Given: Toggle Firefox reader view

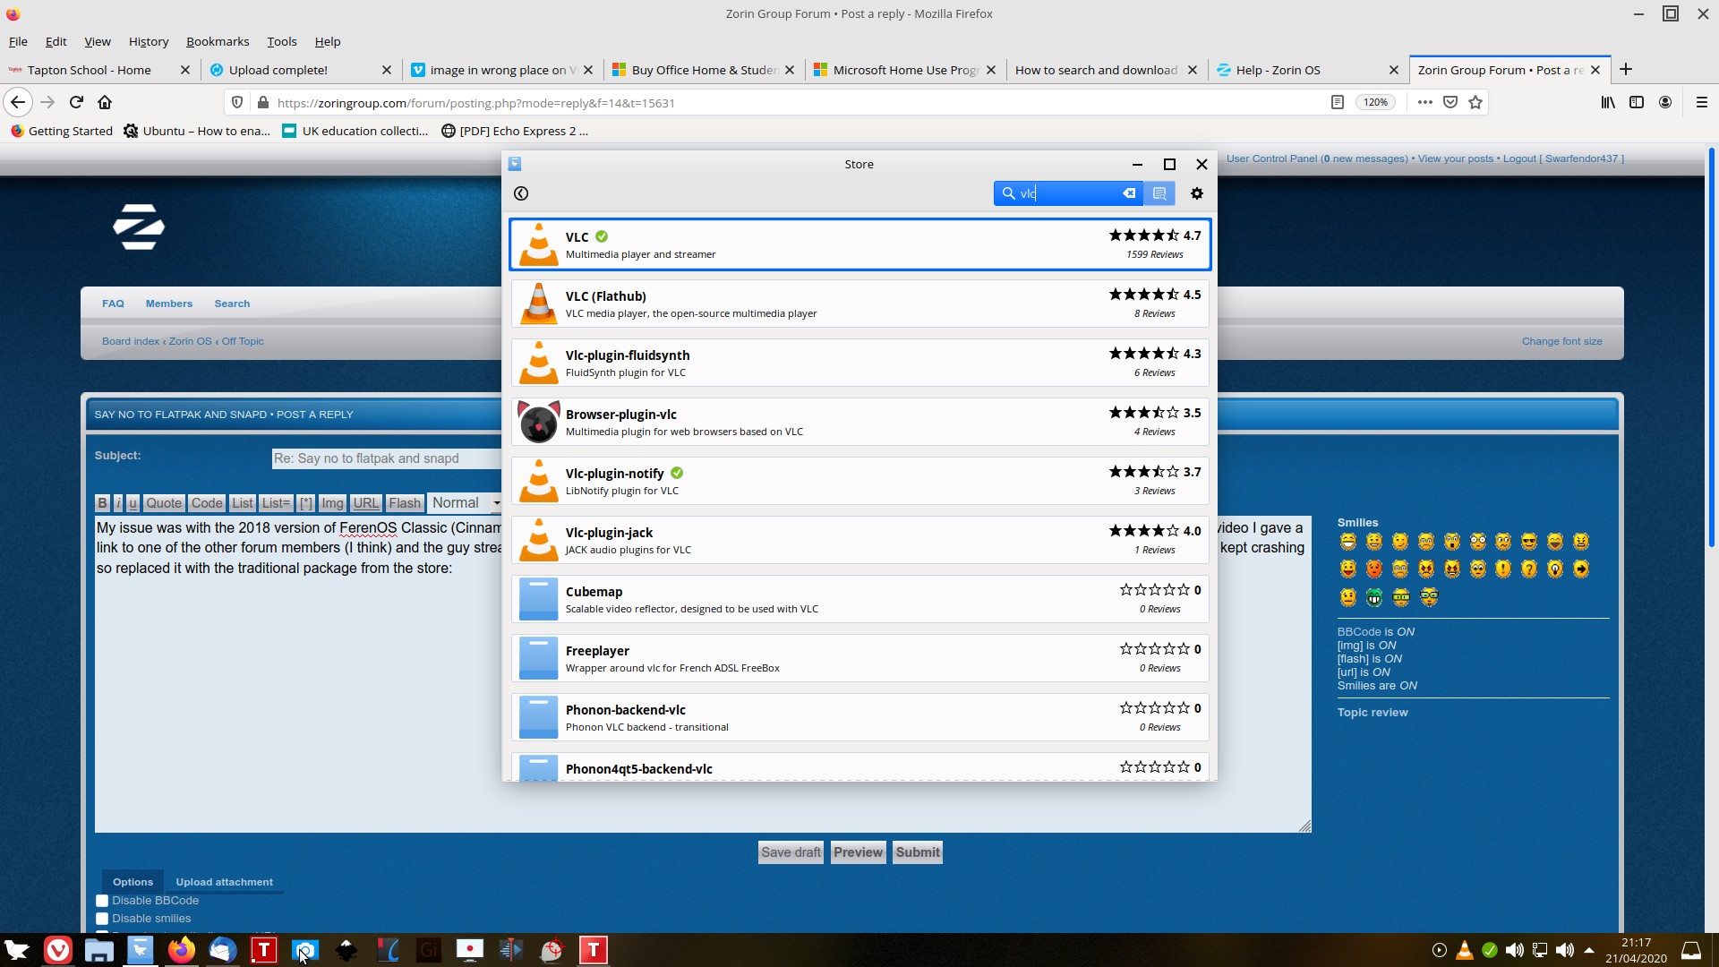Looking at the screenshot, I should click(x=1337, y=102).
